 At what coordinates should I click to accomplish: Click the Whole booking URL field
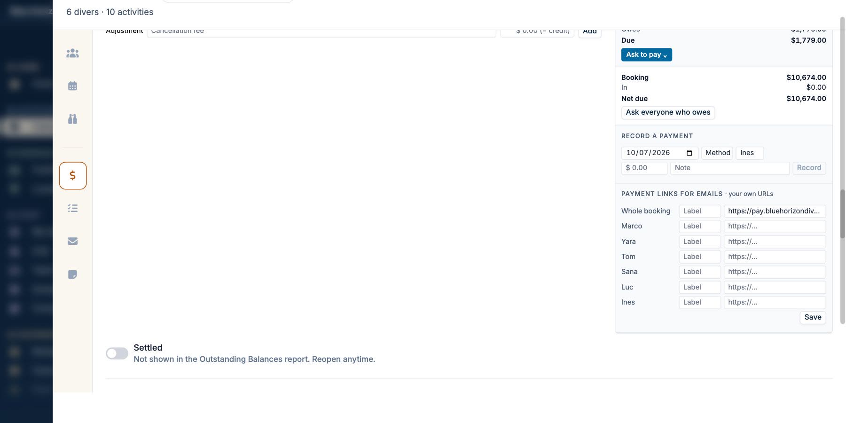[x=775, y=211]
